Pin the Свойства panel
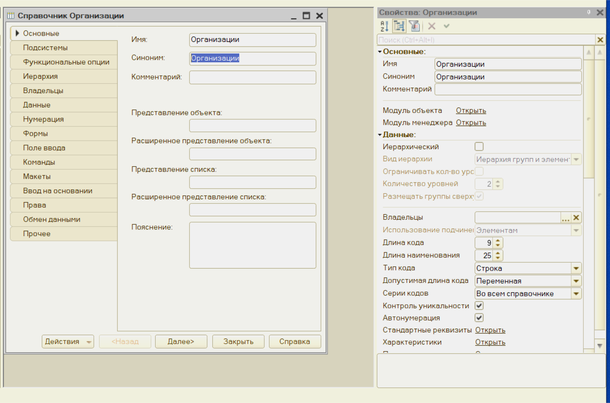 pos(589,12)
